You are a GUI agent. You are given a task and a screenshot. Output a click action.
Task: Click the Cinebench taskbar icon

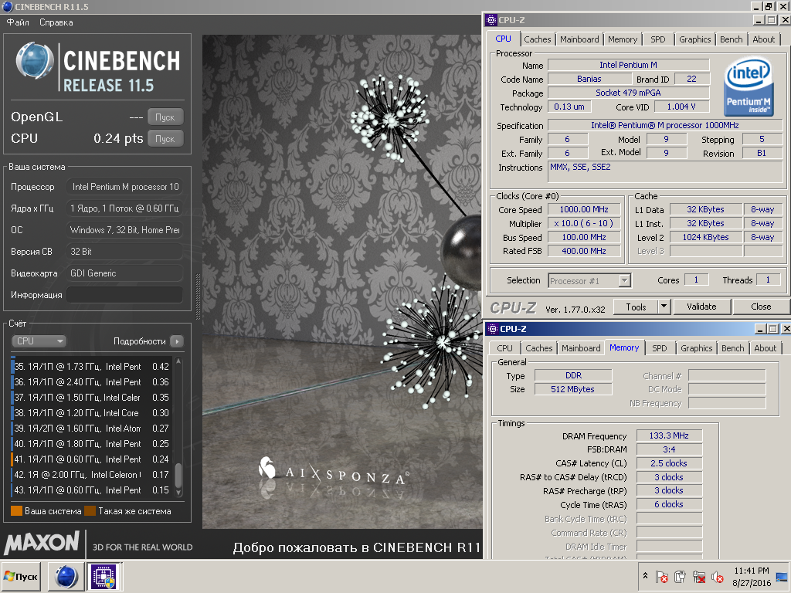click(x=66, y=576)
